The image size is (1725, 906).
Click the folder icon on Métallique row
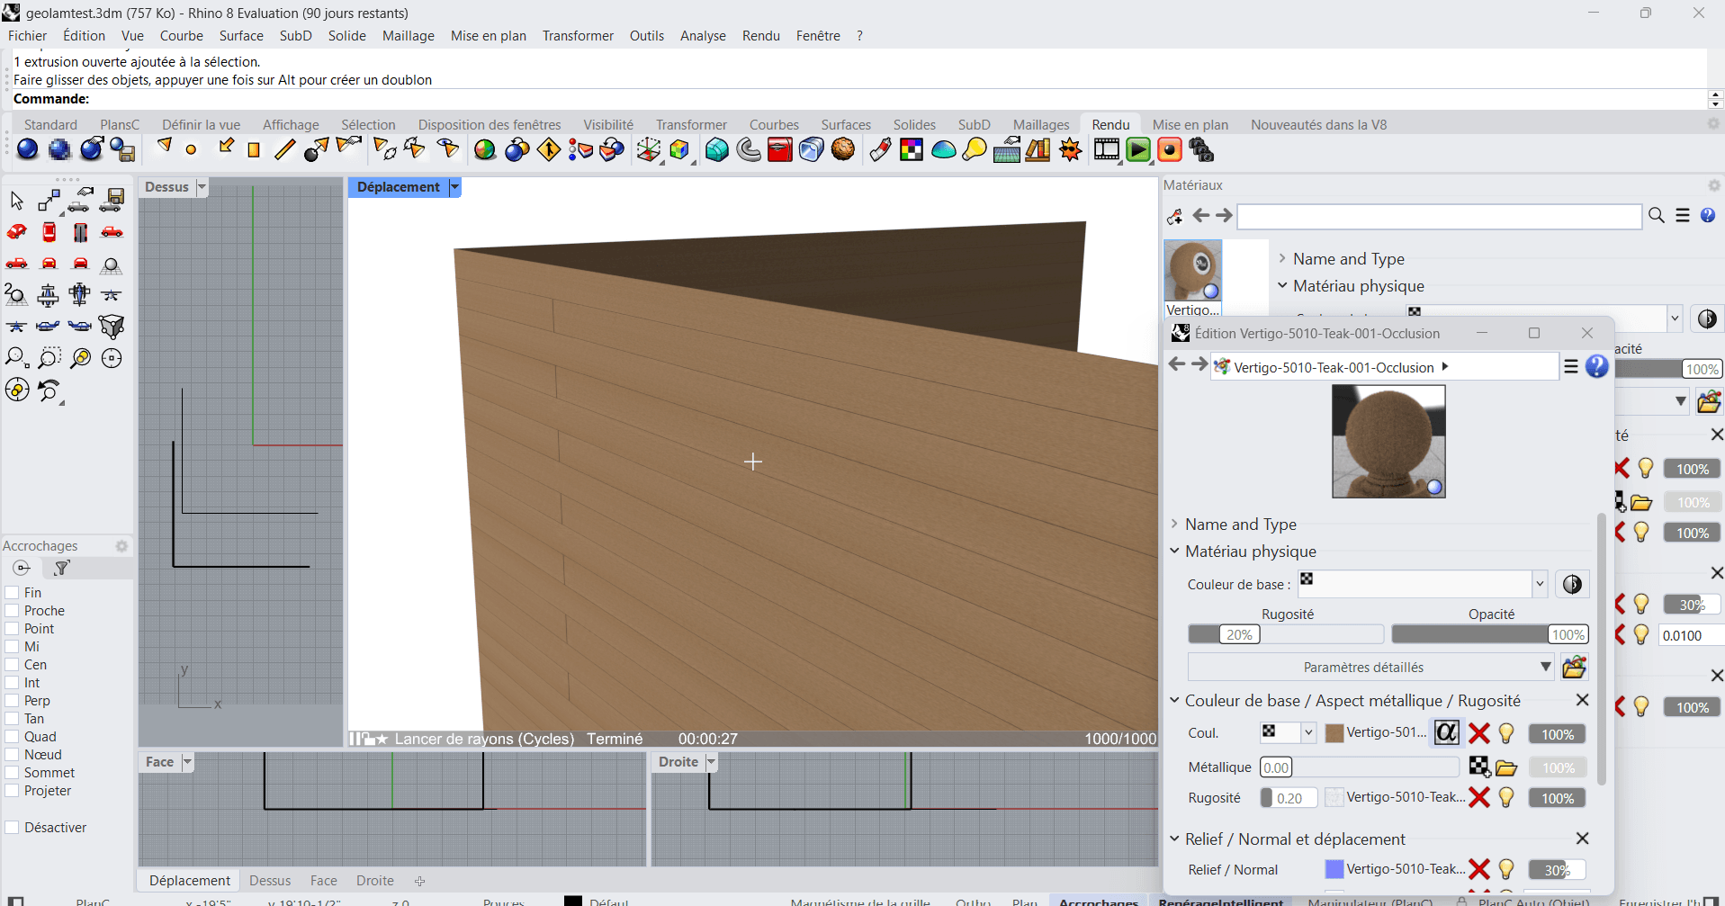pyautogui.click(x=1506, y=767)
